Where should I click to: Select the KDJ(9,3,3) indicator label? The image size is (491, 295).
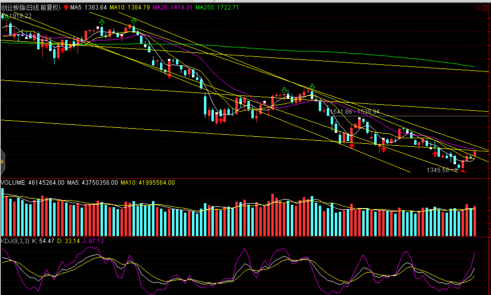point(15,241)
